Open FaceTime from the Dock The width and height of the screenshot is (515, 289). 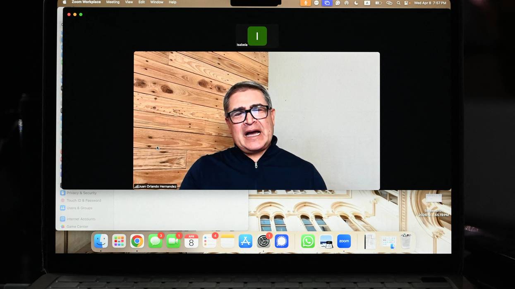point(173,241)
